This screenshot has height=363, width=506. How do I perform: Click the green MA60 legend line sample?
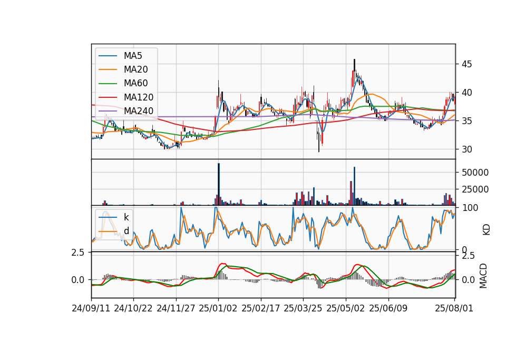[x=108, y=84]
